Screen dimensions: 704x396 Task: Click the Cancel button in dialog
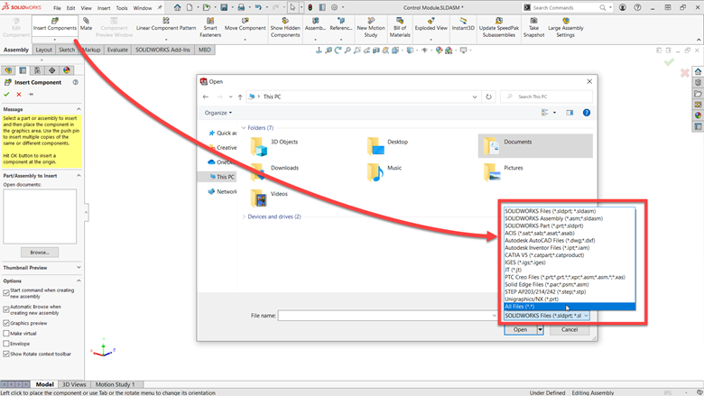570,329
